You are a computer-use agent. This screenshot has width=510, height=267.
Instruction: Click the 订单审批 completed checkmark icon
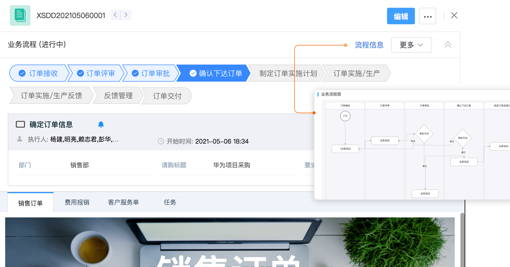pyautogui.click(x=135, y=73)
